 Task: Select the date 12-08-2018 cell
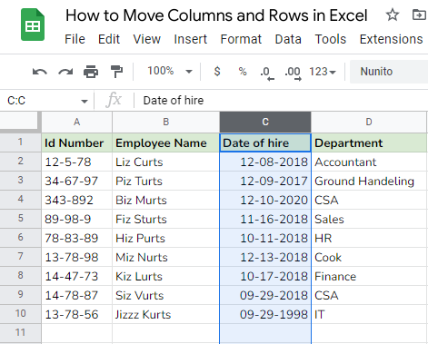point(265,162)
